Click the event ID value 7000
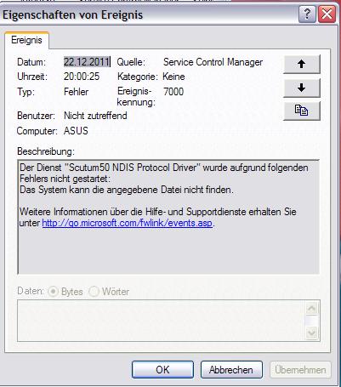The width and height of the screenshot is (341, 387). point(173,92)
